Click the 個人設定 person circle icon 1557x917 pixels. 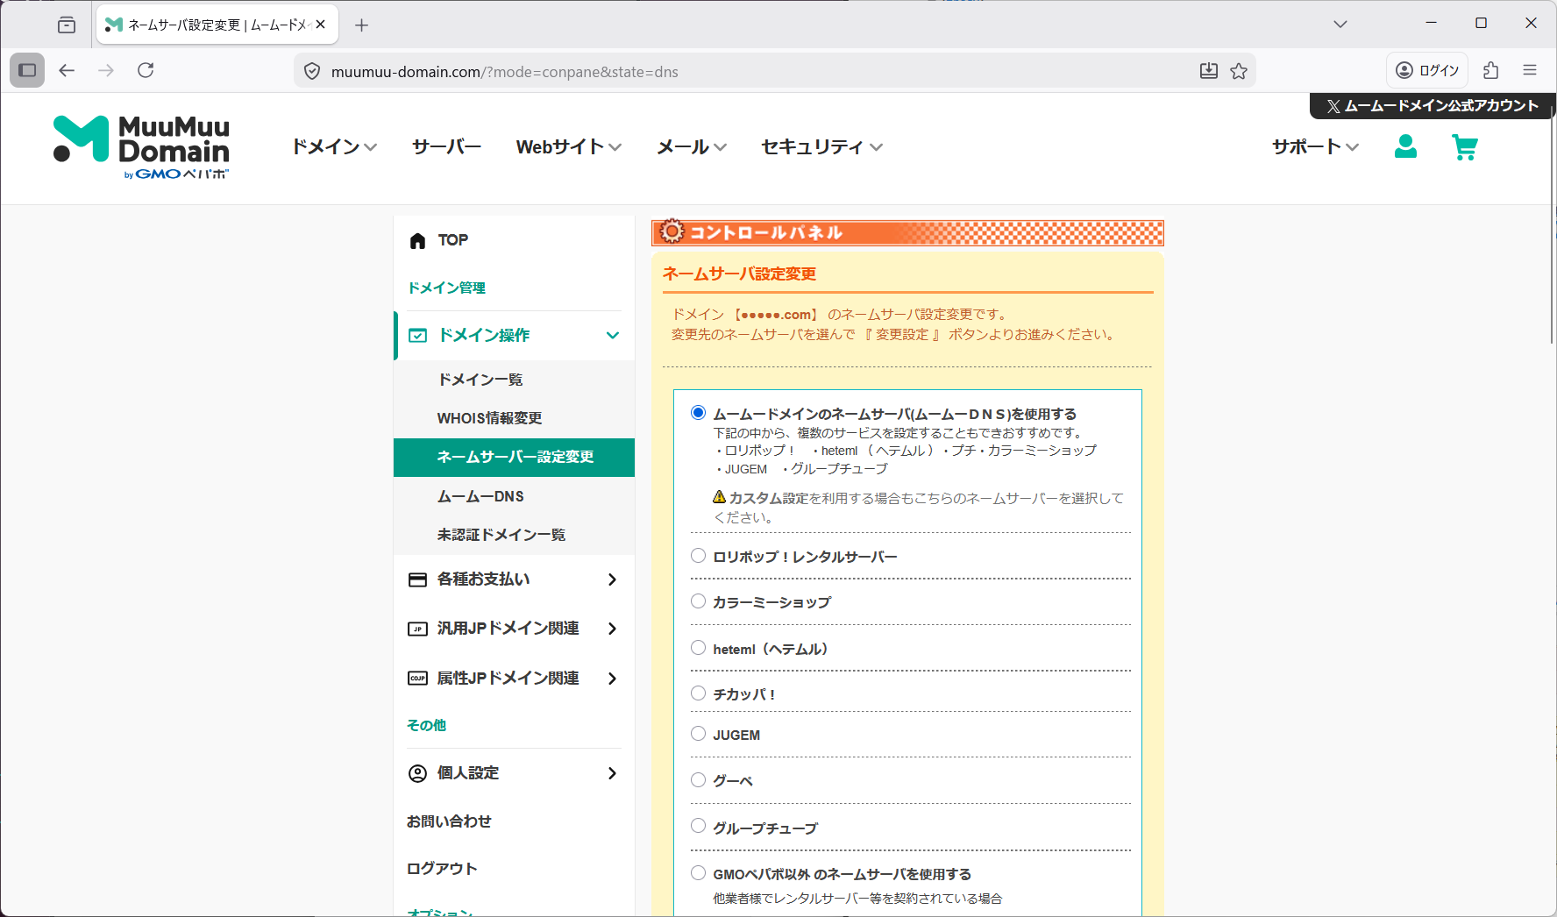[418, 773]
